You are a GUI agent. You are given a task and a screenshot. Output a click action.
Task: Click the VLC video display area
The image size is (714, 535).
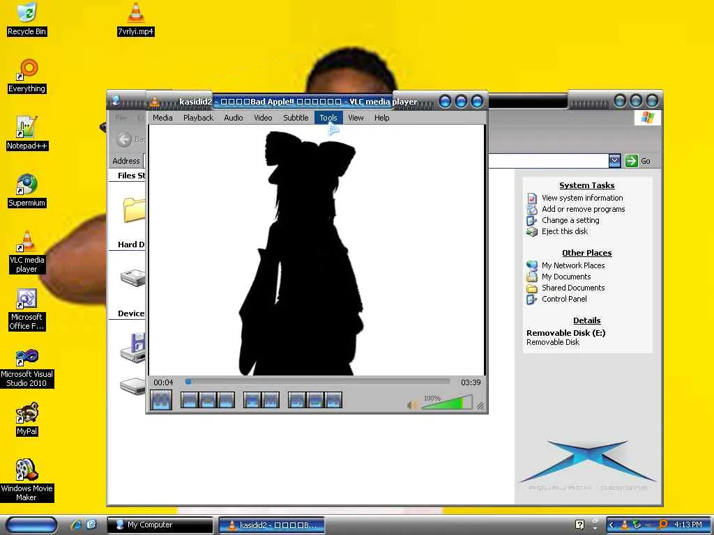[317, 250]
